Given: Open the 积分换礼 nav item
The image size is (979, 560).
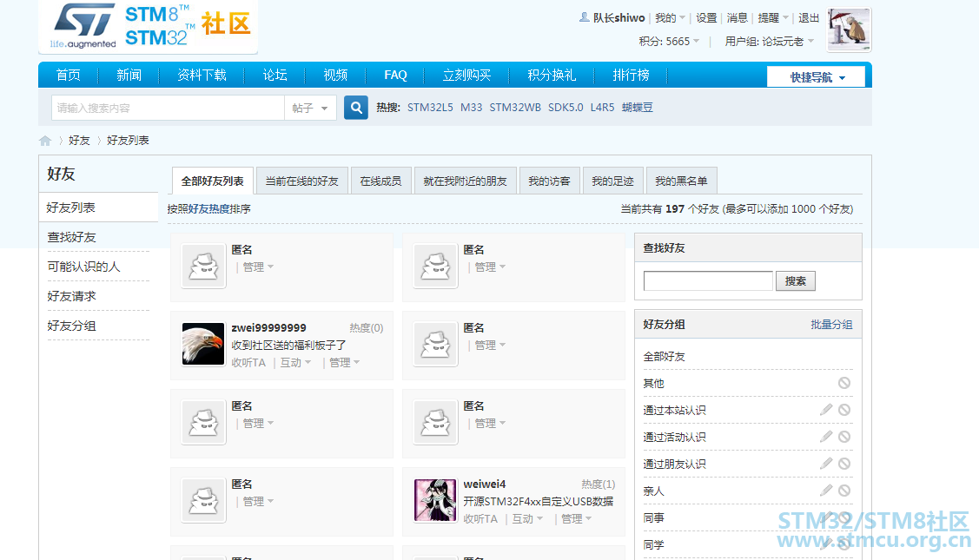Looking at the screenshot, I should coord(552,75).
